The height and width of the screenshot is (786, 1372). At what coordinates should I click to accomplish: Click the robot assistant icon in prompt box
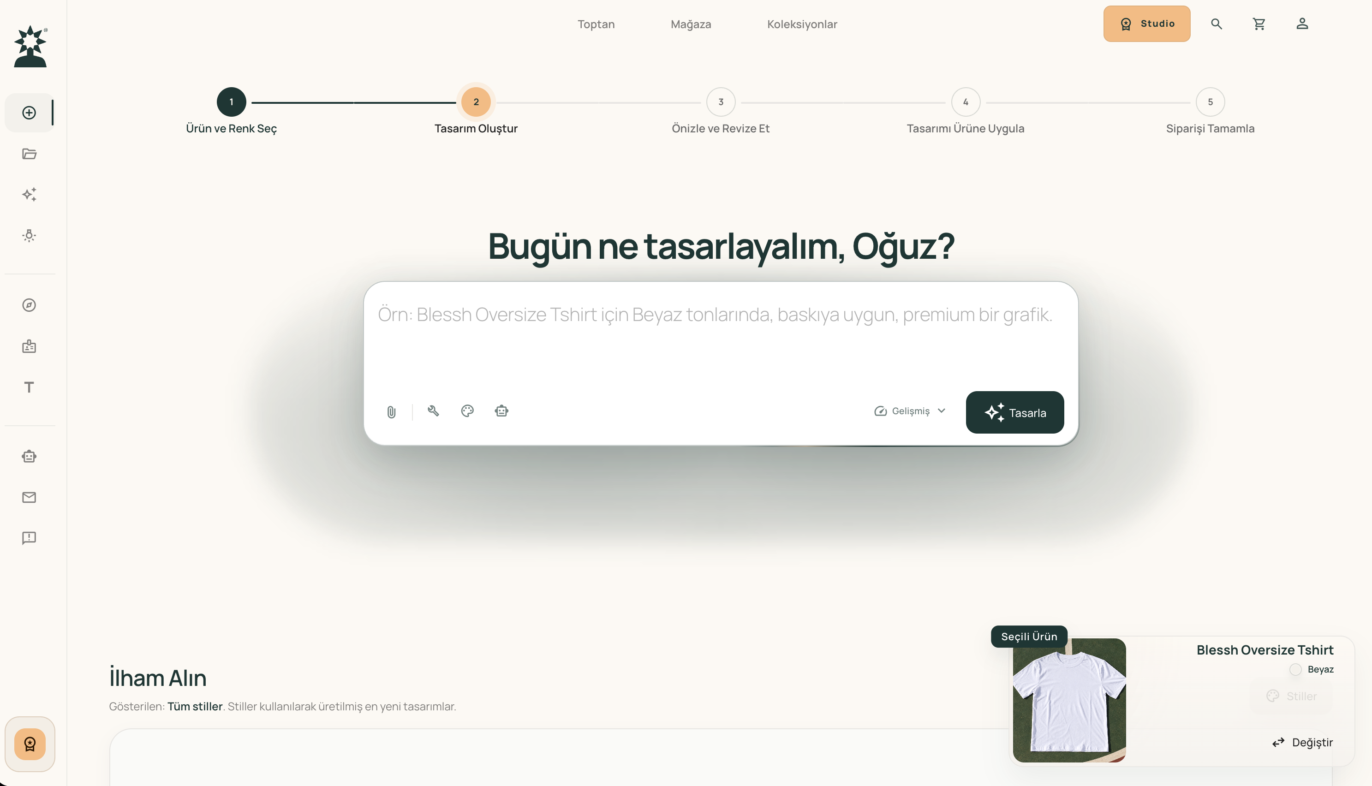[501, 411]
